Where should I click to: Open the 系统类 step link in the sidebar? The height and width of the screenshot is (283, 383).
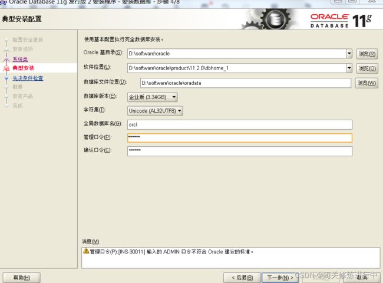20,59
